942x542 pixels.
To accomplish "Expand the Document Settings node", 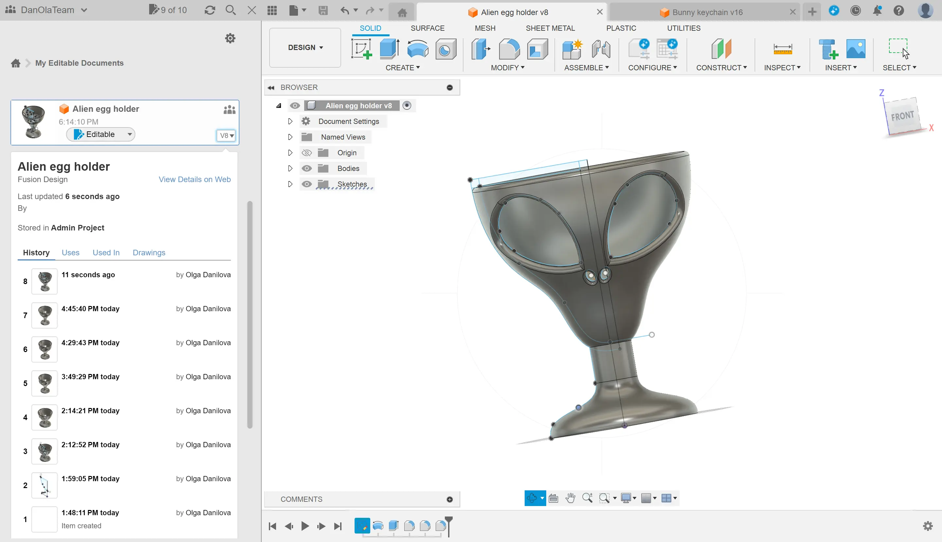I will click(290, 121).
